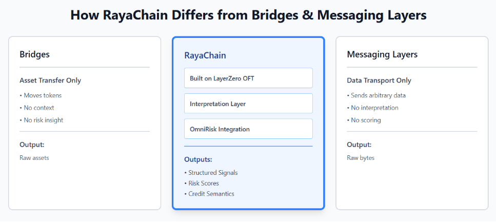Click the Asset Transfer Only subheading
The image size is (496, 224).
tap(50, 80)
